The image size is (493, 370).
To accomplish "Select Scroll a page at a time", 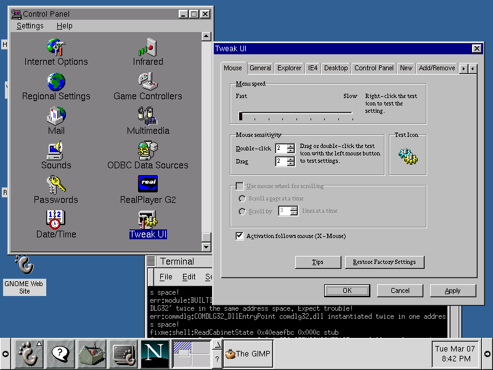I will [x=242, y=199].
